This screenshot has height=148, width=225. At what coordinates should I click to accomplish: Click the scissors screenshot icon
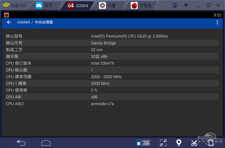(194, 143)
